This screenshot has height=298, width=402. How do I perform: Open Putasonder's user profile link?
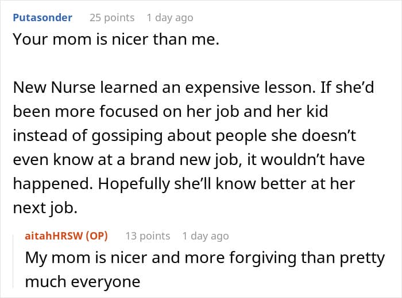[42, 18]
